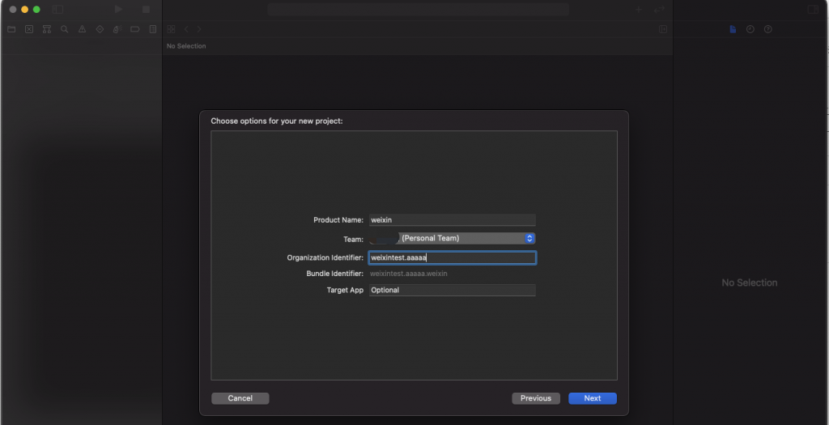829x425 pixels.
Task: Click the Product Name text field
Action: [x=452, y=220]
